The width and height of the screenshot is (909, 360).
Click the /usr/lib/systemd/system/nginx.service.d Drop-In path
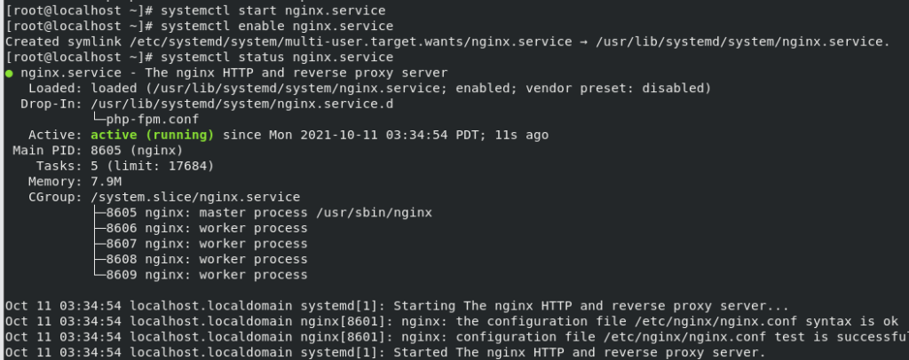pos(242,104)
